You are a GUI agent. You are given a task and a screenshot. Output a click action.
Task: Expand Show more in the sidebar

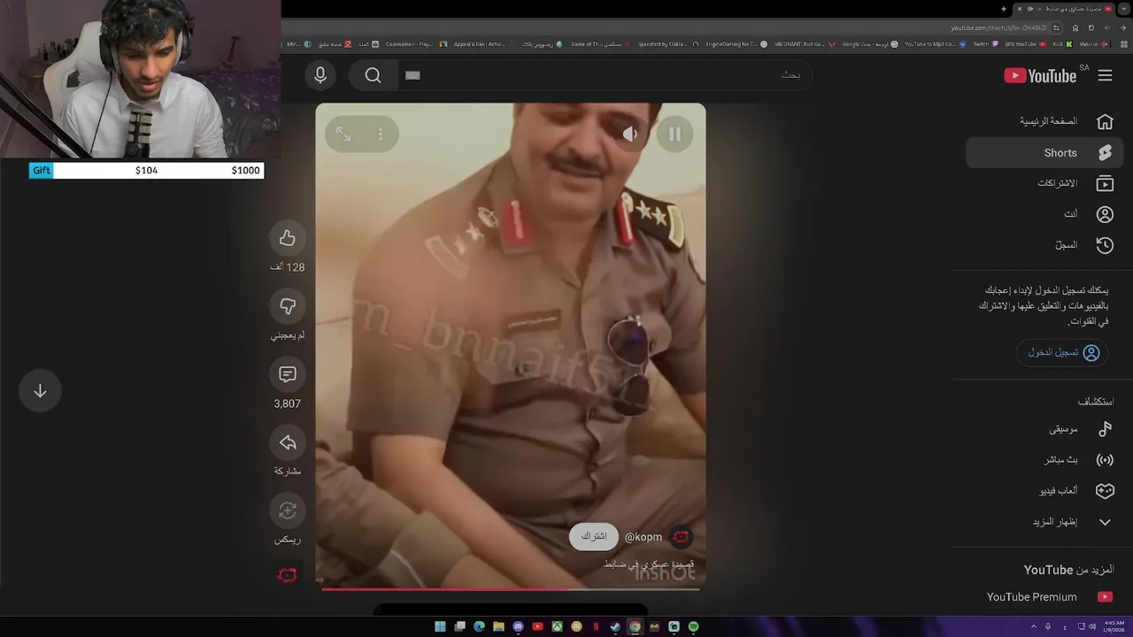(1044, 522)
